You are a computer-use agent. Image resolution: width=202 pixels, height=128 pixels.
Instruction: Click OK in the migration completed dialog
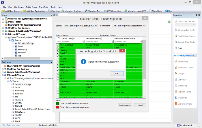pos(117,73)
